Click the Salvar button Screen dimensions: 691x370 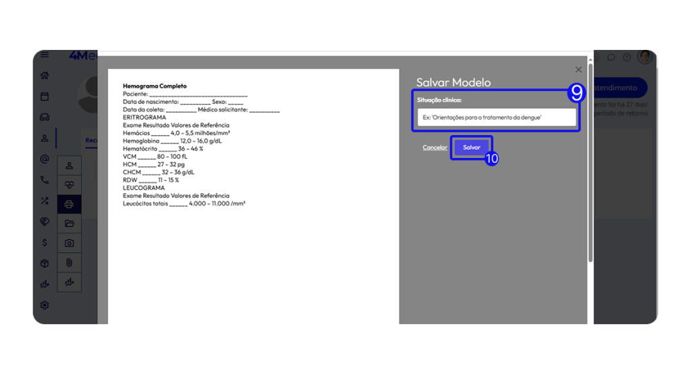pyautogui.click(x=471, y=147)
